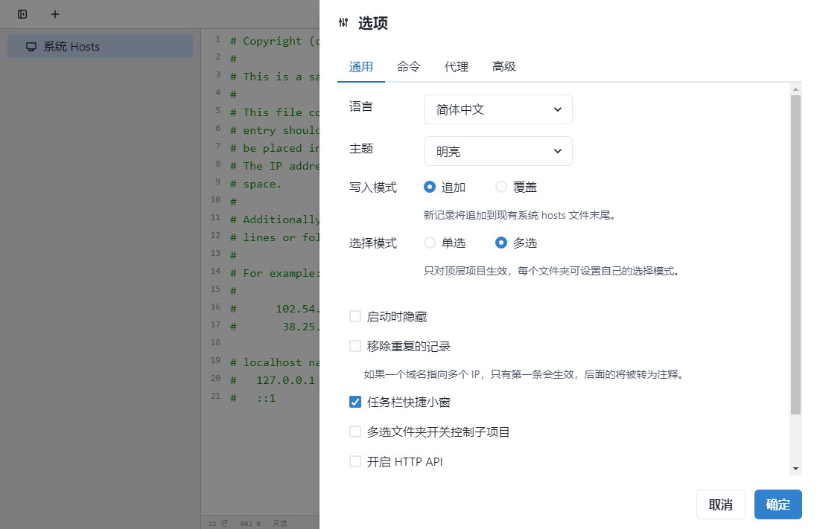Image resolution: width=820 pixels, height=529 pixels.
Task: Click the plus icon to add hosts
Action: coord(55,14)
